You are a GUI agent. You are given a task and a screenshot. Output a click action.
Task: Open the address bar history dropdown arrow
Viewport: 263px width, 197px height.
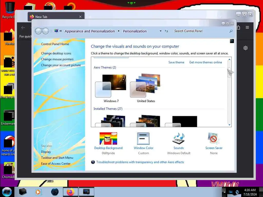[161, 31]
